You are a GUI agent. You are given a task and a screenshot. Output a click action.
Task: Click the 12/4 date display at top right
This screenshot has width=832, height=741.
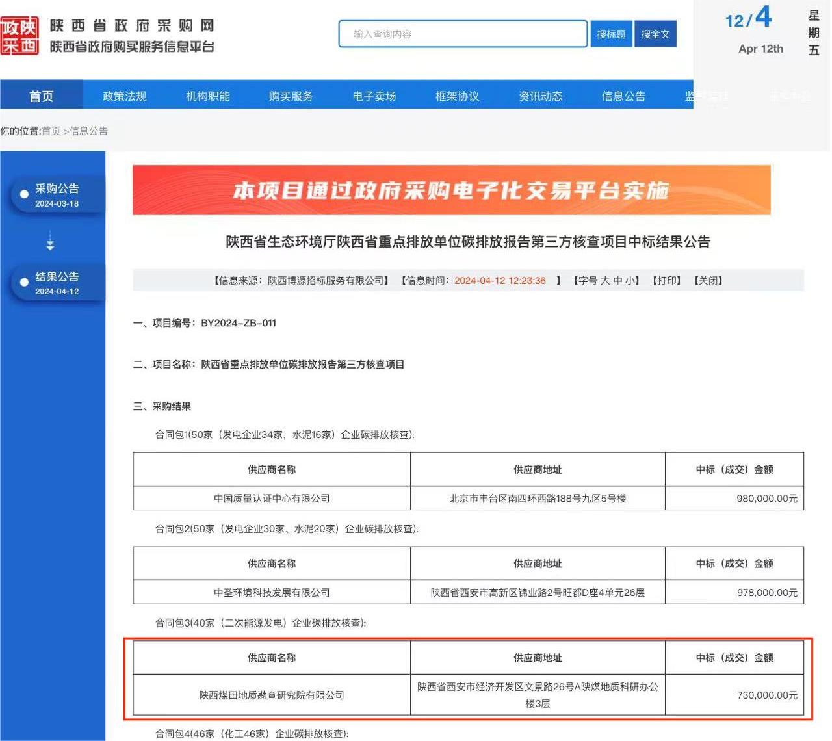[x=749, y=18]
